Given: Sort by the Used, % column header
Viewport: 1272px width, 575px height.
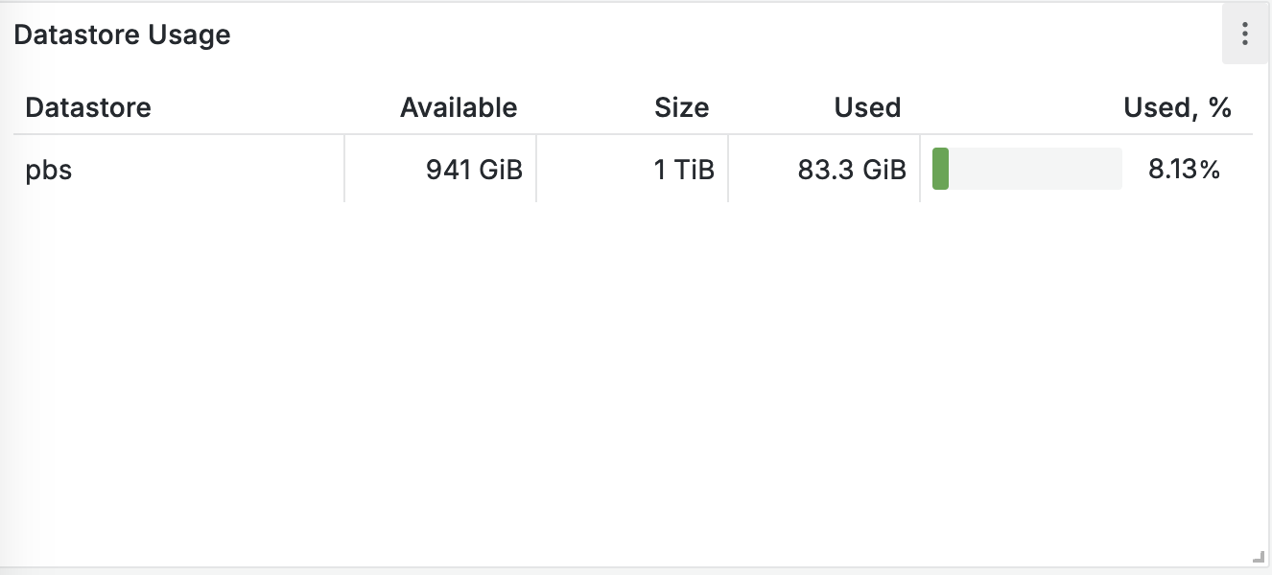Looking at the screenshot, I should (1176, 107).
